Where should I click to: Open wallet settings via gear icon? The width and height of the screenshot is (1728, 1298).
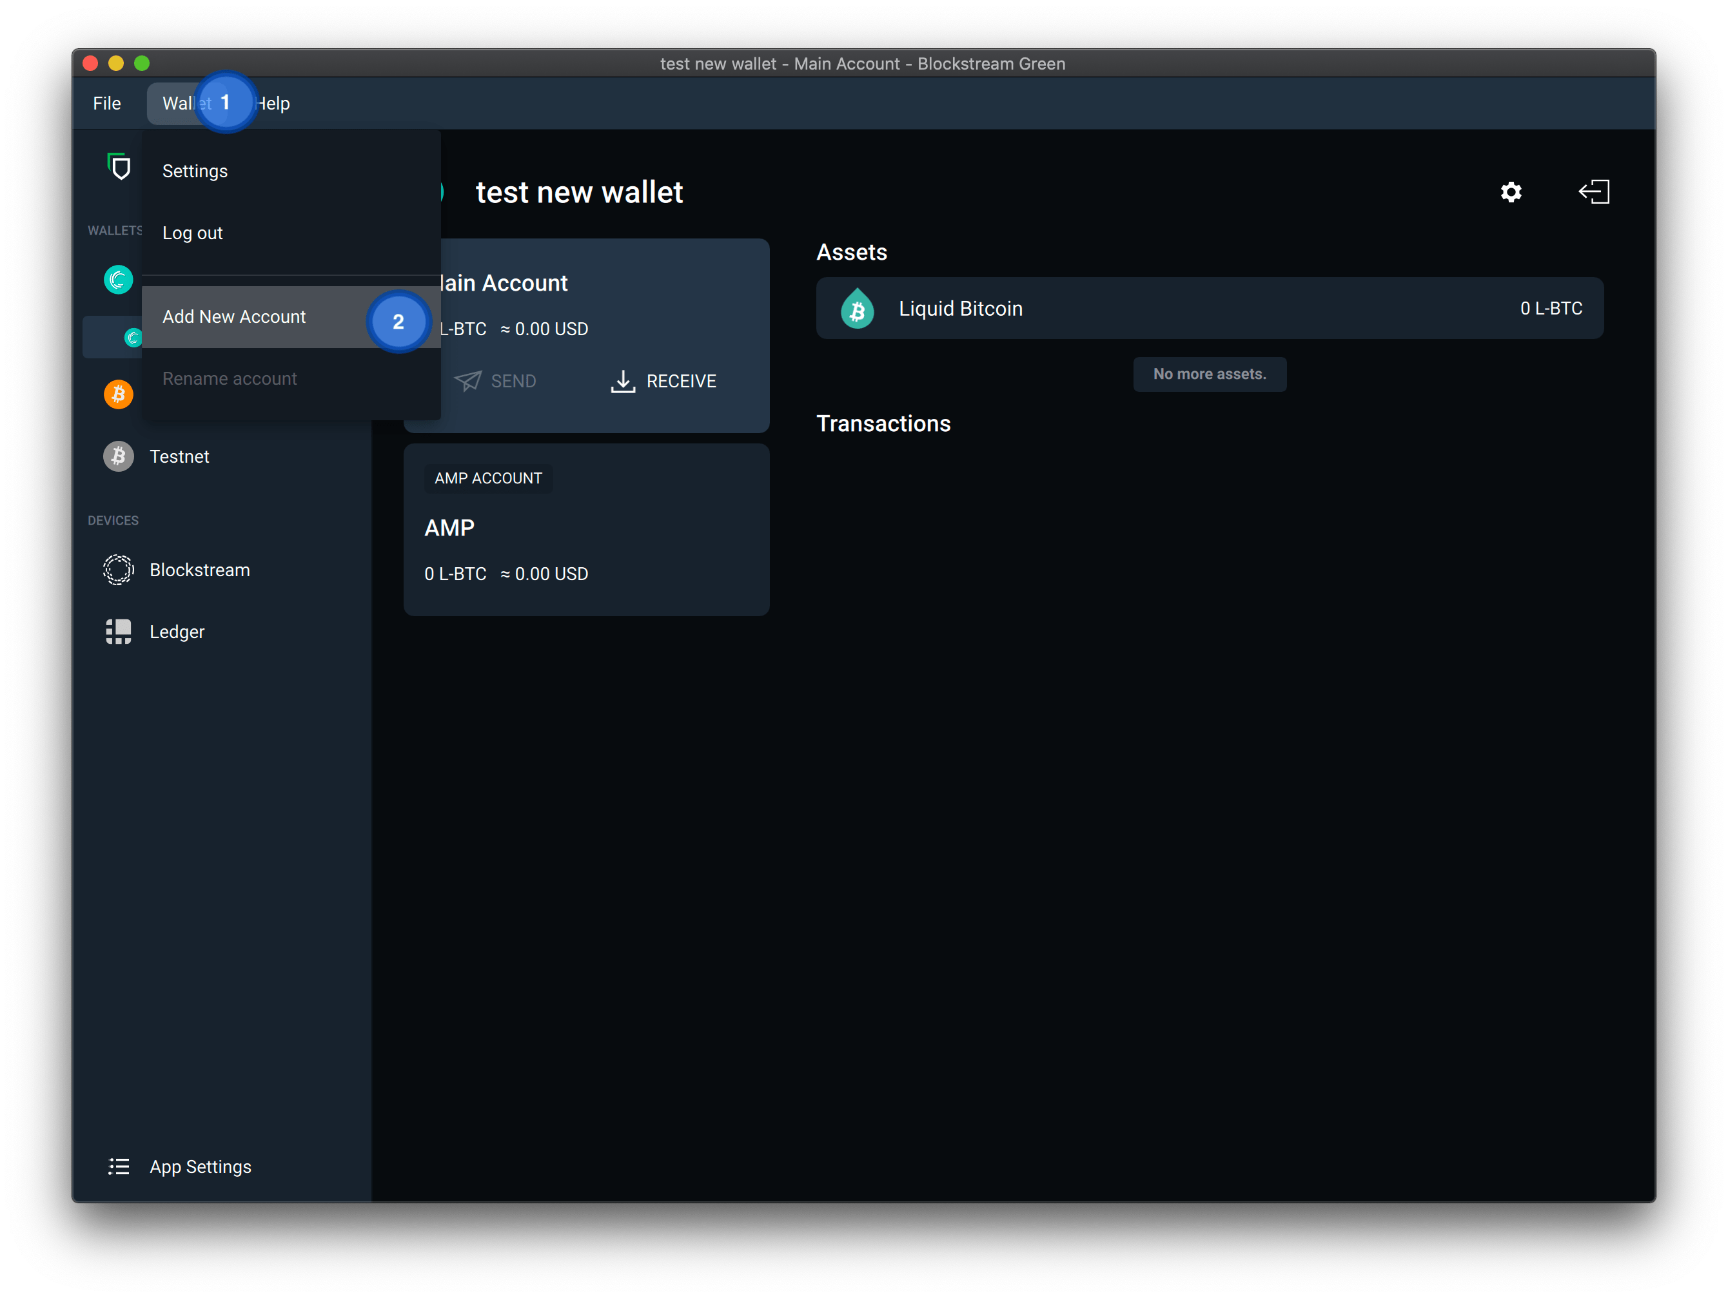point(1511,191)
